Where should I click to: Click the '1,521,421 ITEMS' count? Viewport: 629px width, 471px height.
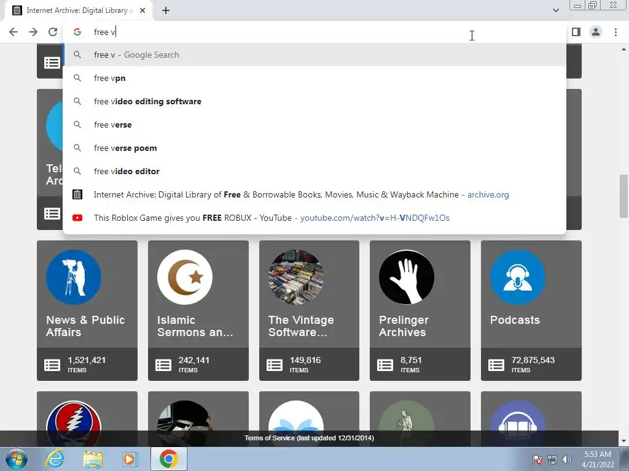tap(87, 364)
